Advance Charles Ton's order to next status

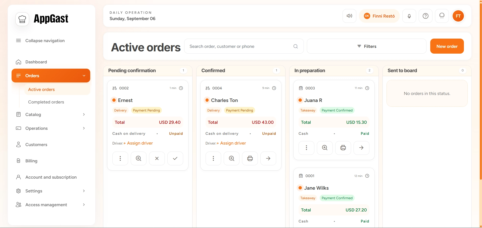[x=268, y=158]
